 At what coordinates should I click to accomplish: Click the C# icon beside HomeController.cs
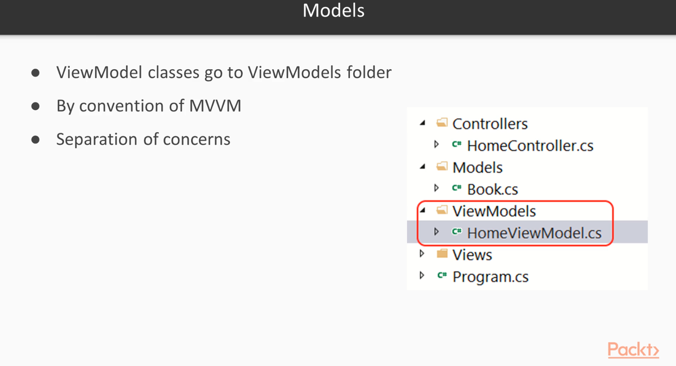(x=457, y=145)
